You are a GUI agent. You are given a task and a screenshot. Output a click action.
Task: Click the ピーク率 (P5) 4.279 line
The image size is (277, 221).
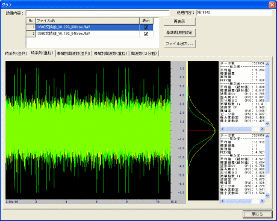(243, 186)
